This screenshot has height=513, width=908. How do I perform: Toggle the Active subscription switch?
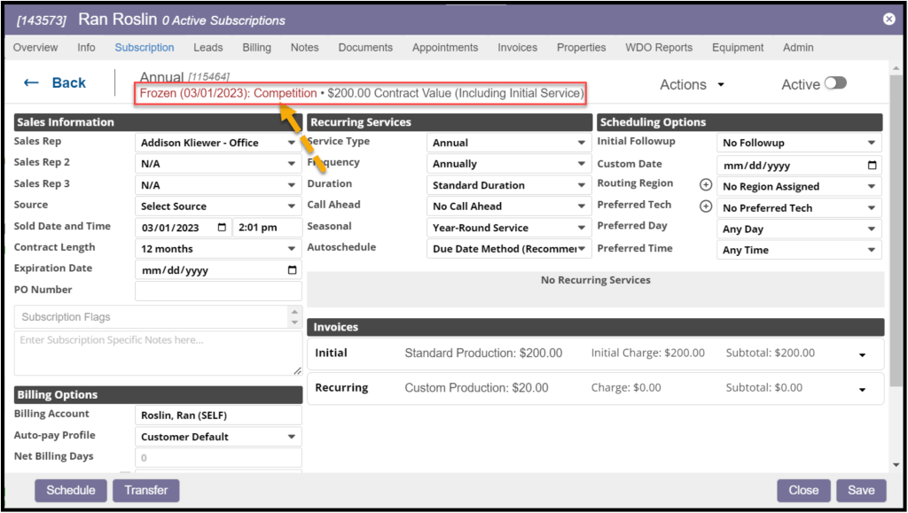point(834,83)
